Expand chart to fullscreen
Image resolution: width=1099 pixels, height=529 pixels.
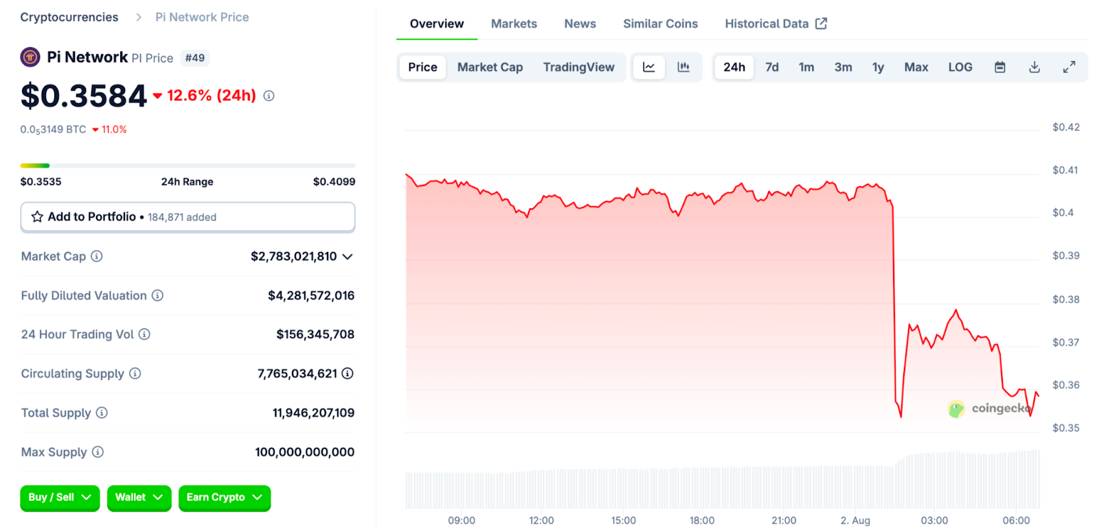(1069, 67)
